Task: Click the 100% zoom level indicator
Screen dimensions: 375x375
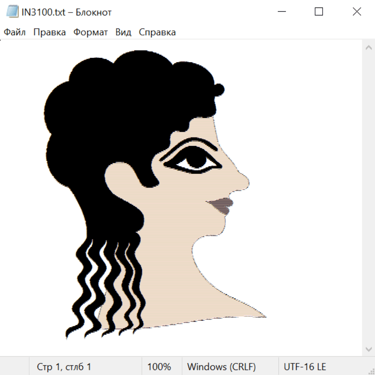Action: coord(159,367)
